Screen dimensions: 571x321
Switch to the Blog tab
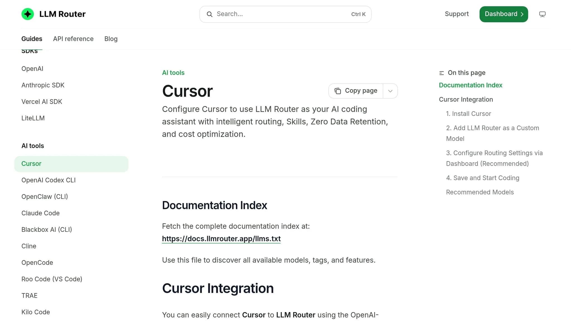pos(111,39)
